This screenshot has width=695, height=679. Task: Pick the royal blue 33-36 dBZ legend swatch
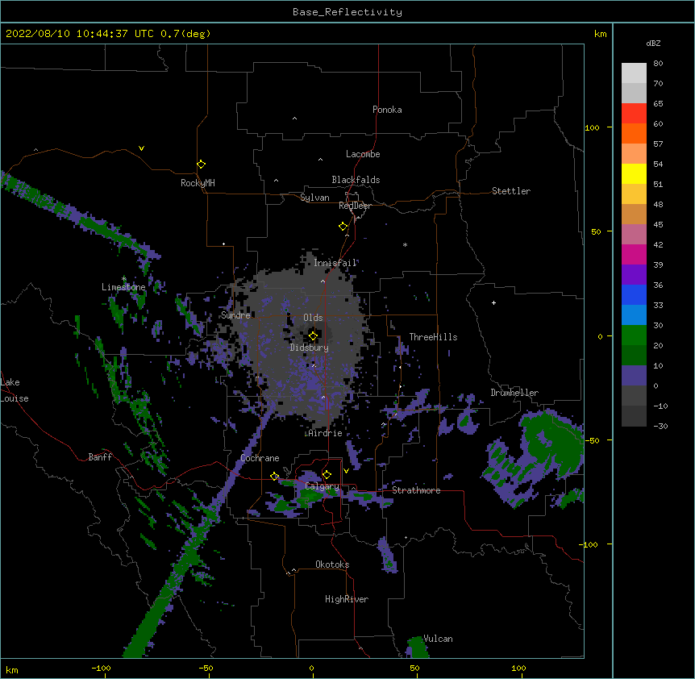pos(634,294)
